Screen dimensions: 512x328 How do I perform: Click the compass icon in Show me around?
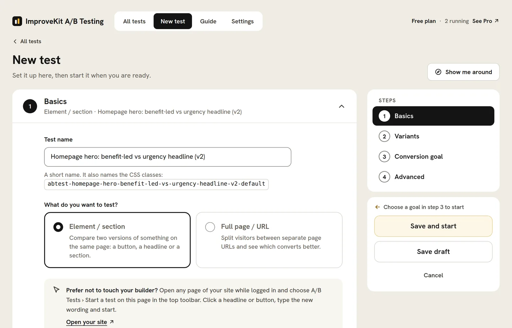tap(438, 72)
